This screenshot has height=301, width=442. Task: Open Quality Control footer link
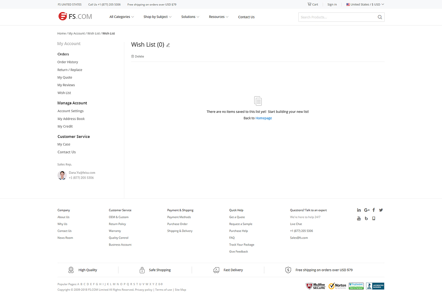119,238
